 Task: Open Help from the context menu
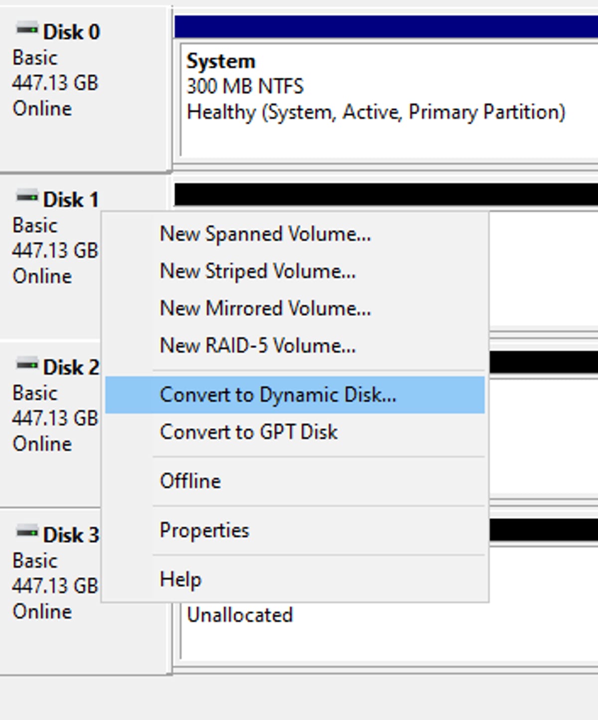[x=180, y=579]
